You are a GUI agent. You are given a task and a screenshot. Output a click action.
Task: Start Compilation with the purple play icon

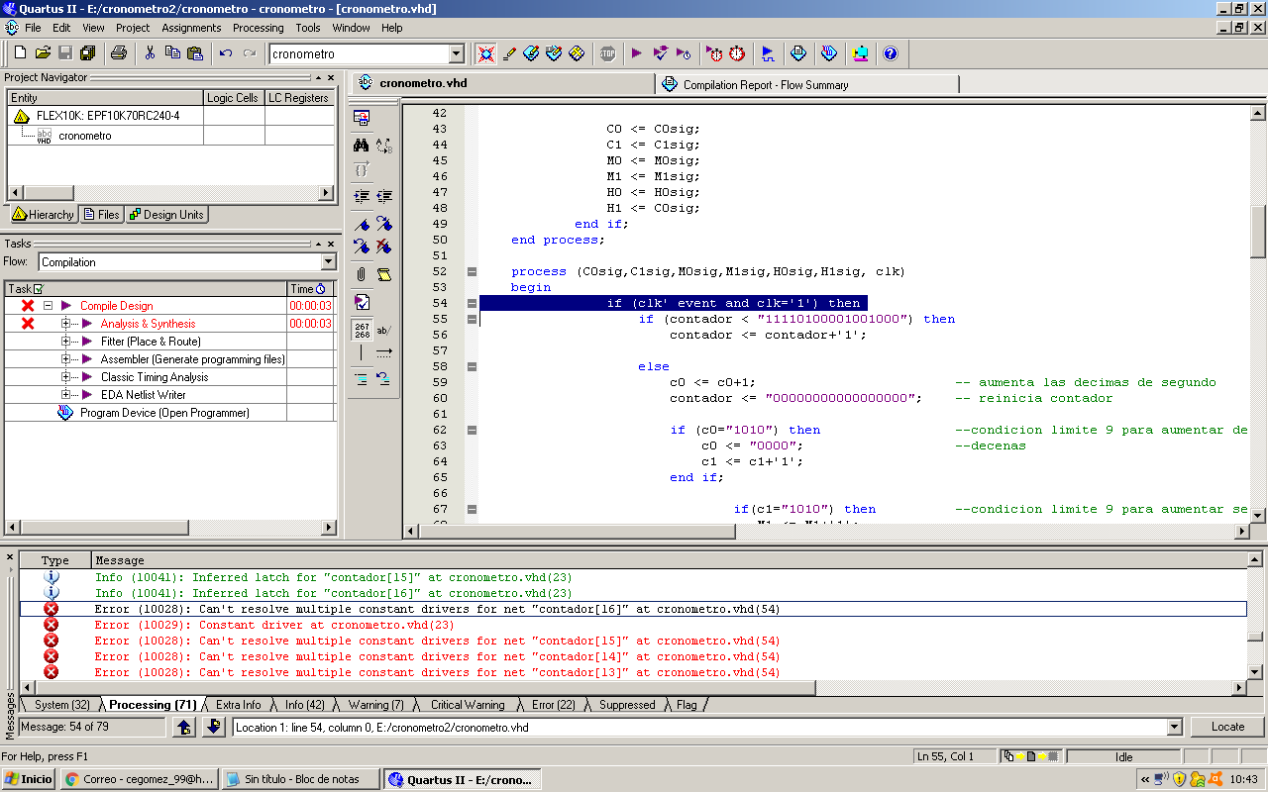(637, 53)
